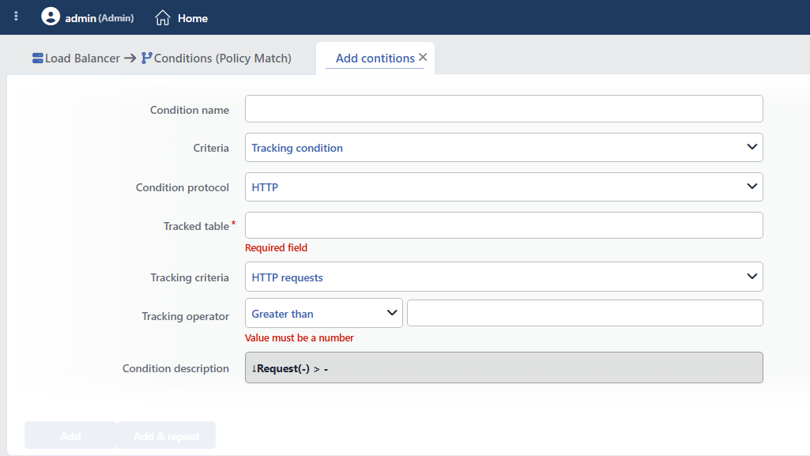Click the Condition protocol label
This screenshot has height=456, width=810.
point(183,187)
